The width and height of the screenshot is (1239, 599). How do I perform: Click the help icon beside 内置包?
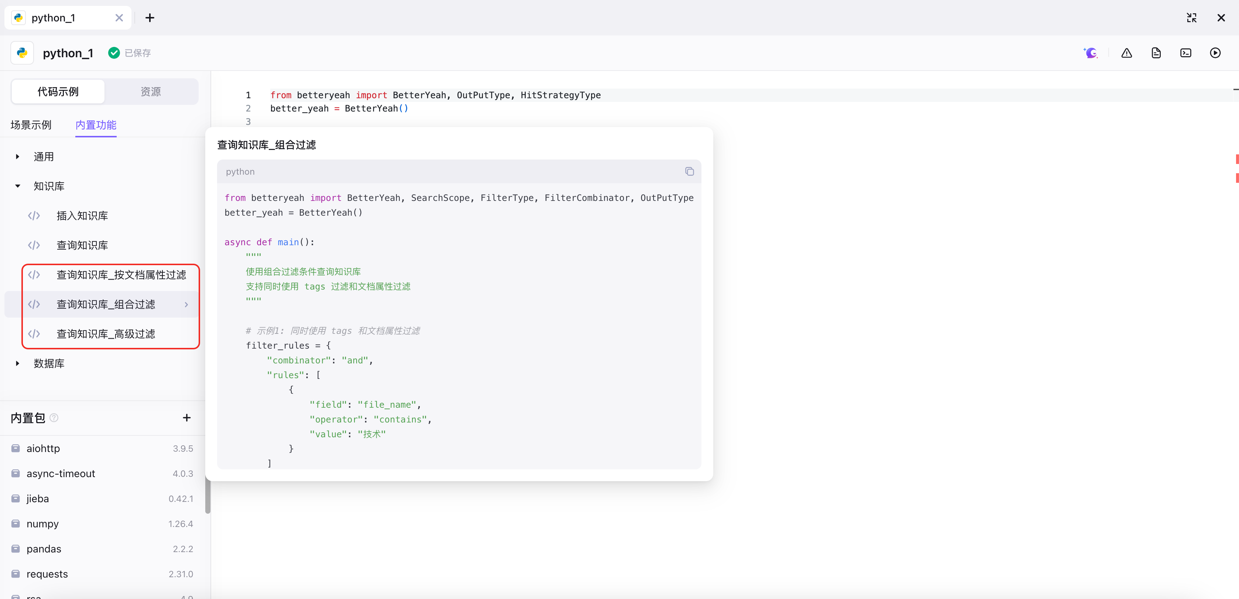pos(54,418)
